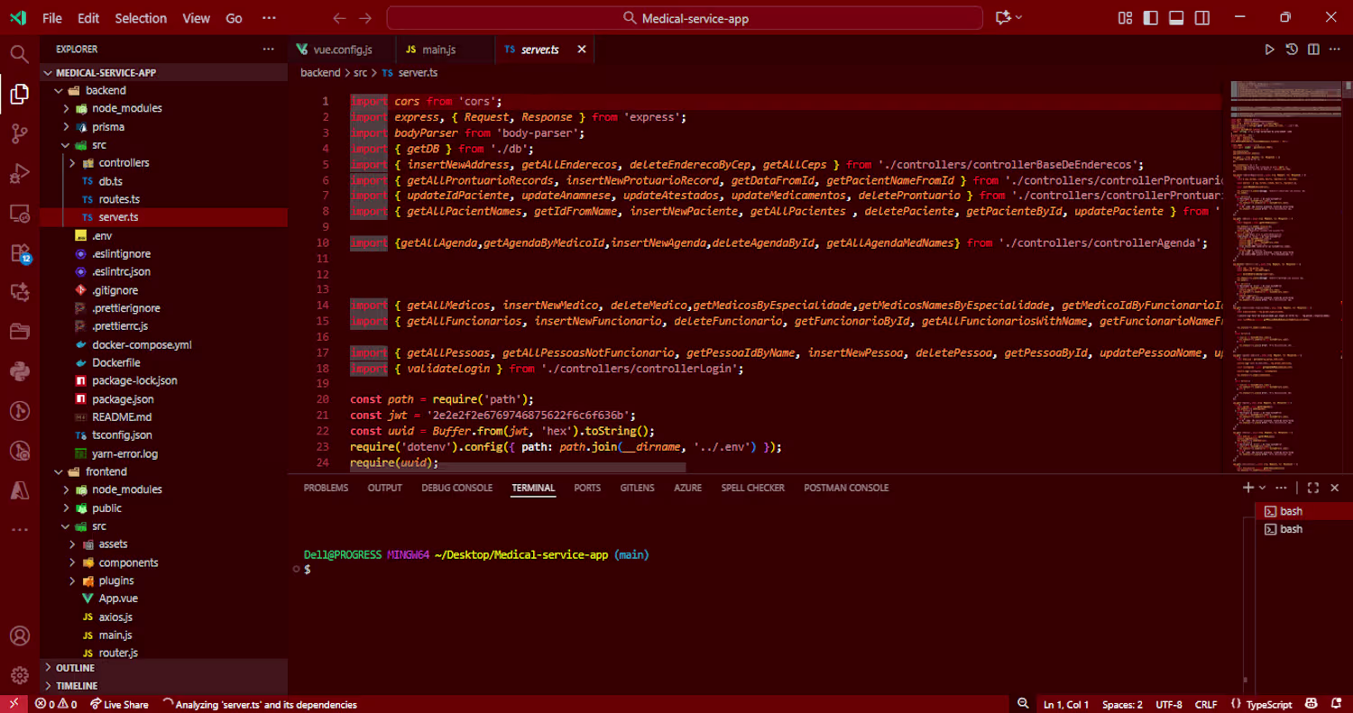This screenshot has width=1353, height=713.
Task: Open the Search view in activity bar
Action: [20, 54]
